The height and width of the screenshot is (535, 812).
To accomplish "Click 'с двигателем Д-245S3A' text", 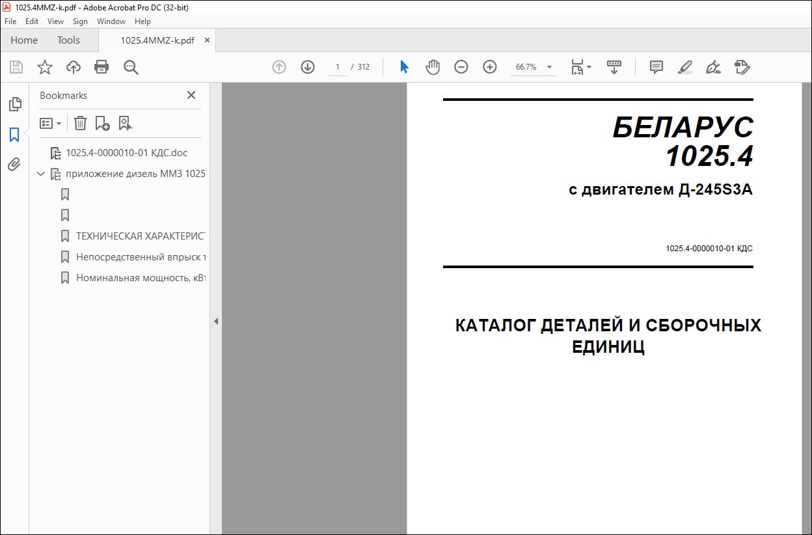I will 660,190.
